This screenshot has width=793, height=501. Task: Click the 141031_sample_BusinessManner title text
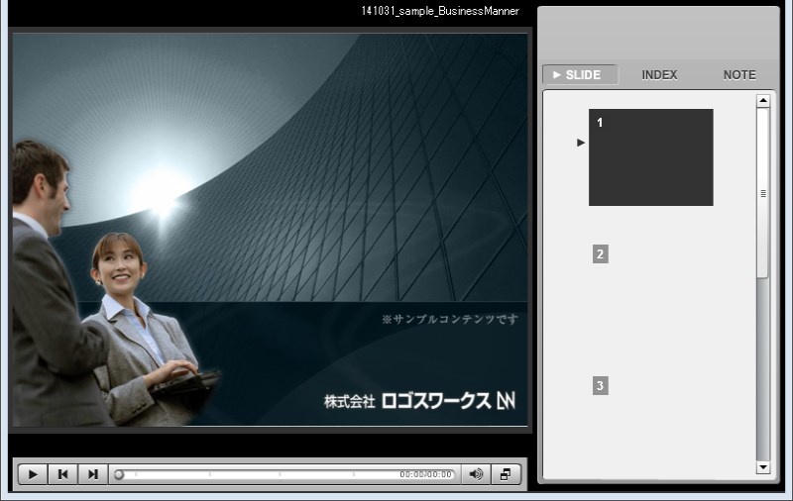[x=440, y=11]
